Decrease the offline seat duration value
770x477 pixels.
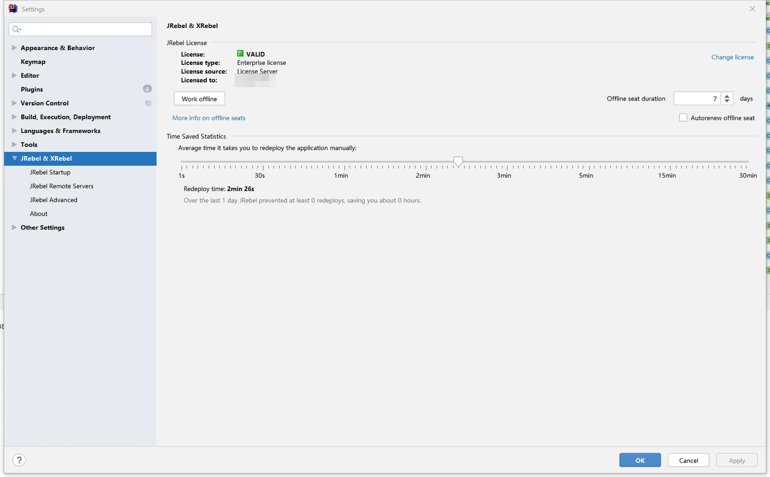coord(727,102)
